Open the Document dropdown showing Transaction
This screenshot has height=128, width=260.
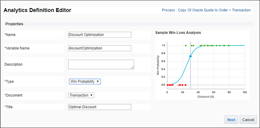[x=81, y=95]
